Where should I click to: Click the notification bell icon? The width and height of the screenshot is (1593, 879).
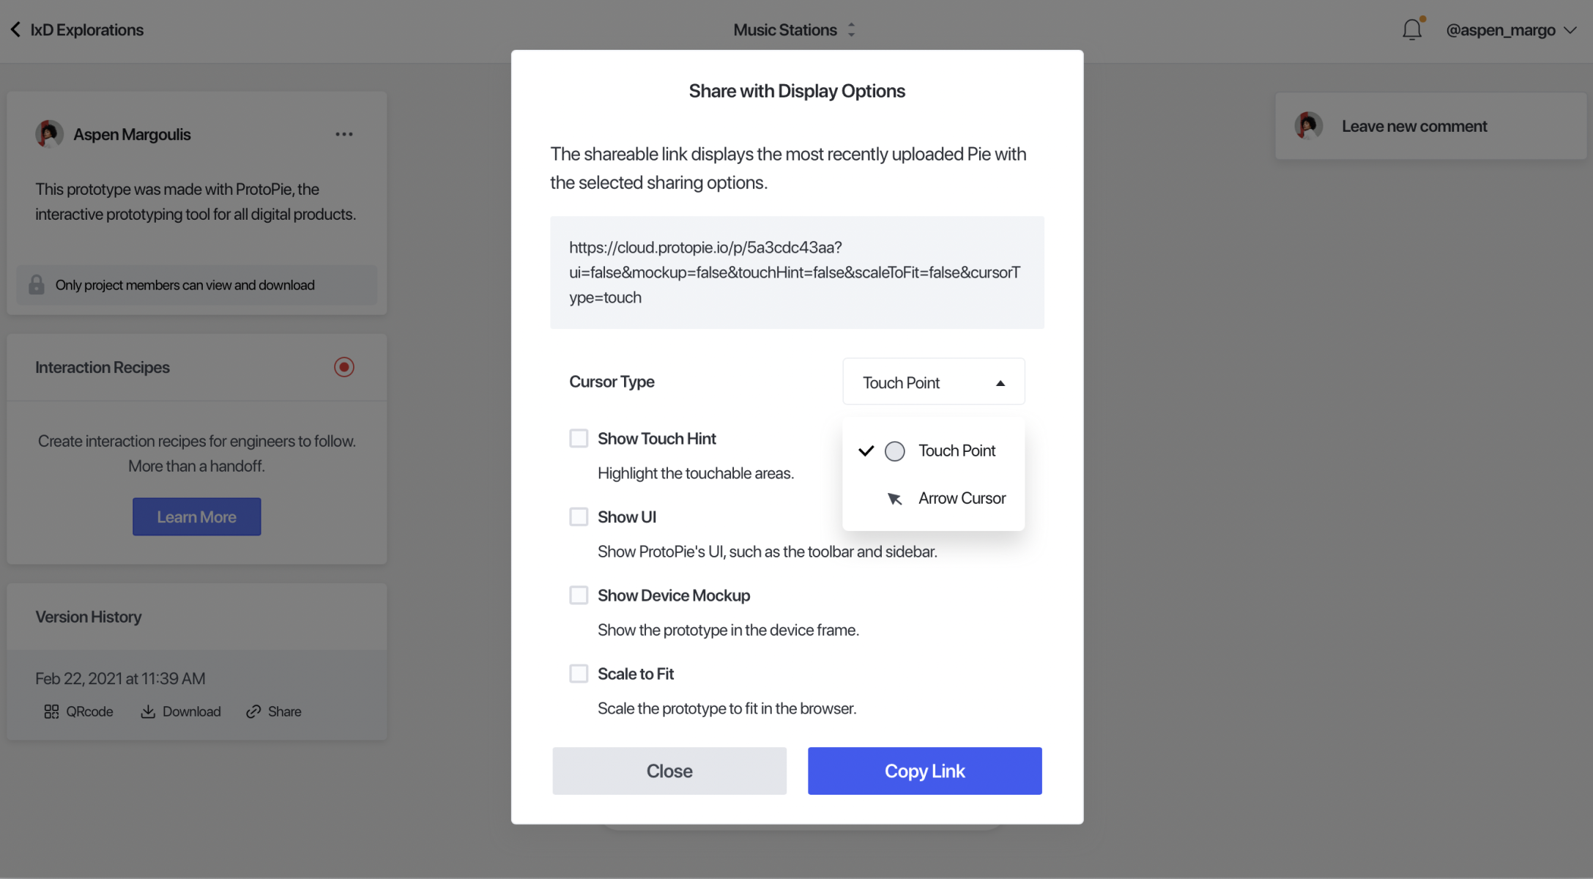[1411, 30]
